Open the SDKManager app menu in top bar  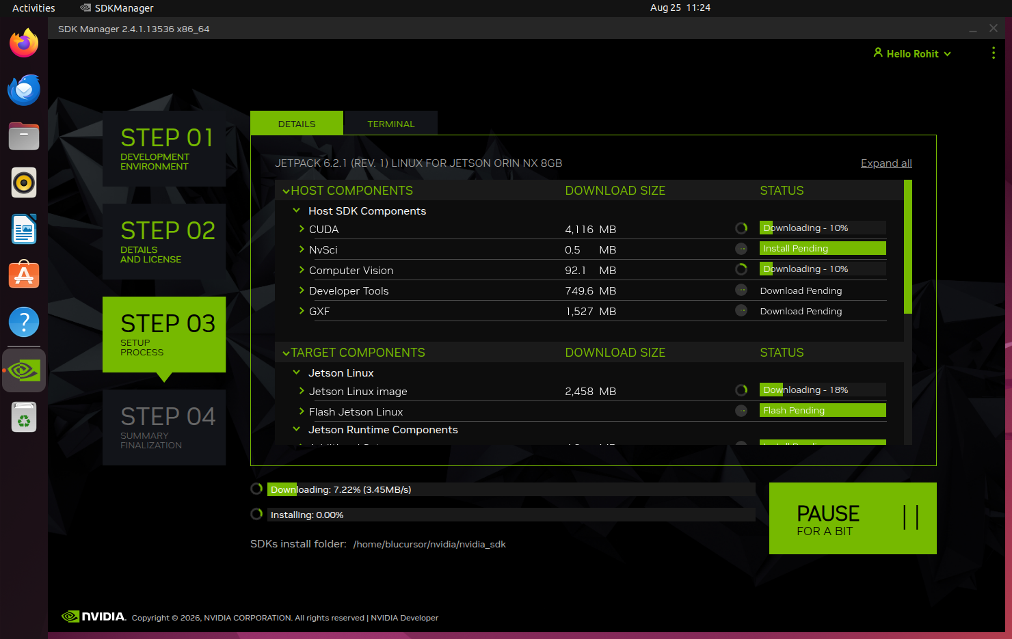(117, 8)
